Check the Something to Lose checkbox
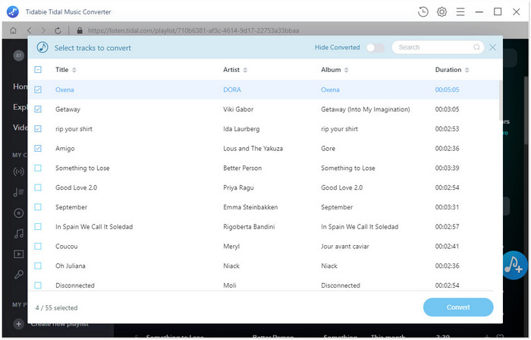 point(38,168)
